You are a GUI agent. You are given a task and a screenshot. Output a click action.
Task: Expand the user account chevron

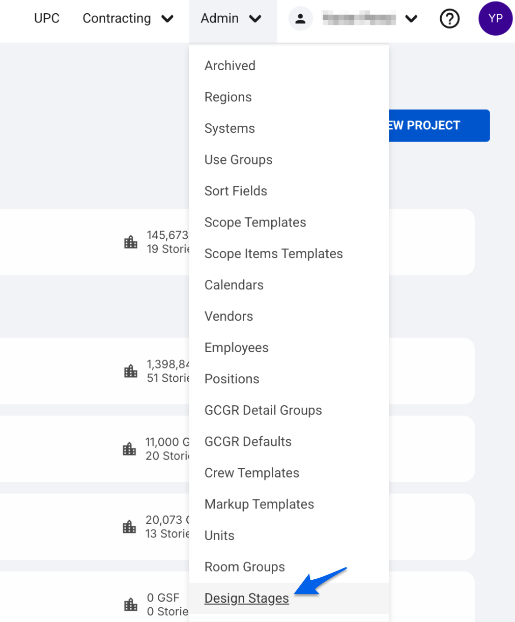411,19
